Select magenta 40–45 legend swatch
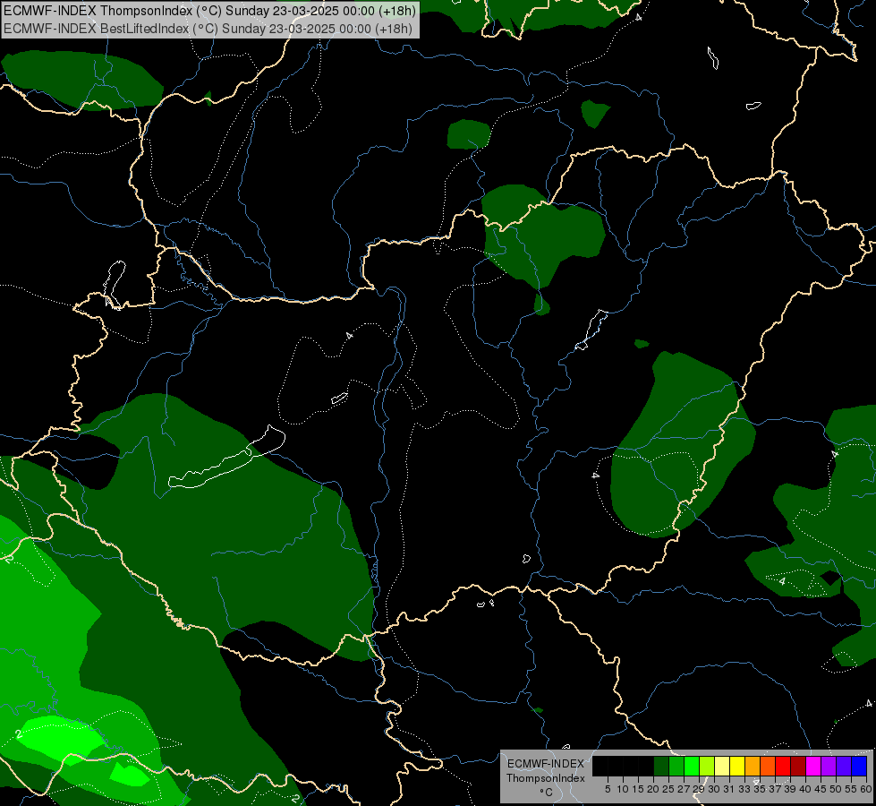The height and width of the screenshot is (806, 876). [x=813, y=766]
